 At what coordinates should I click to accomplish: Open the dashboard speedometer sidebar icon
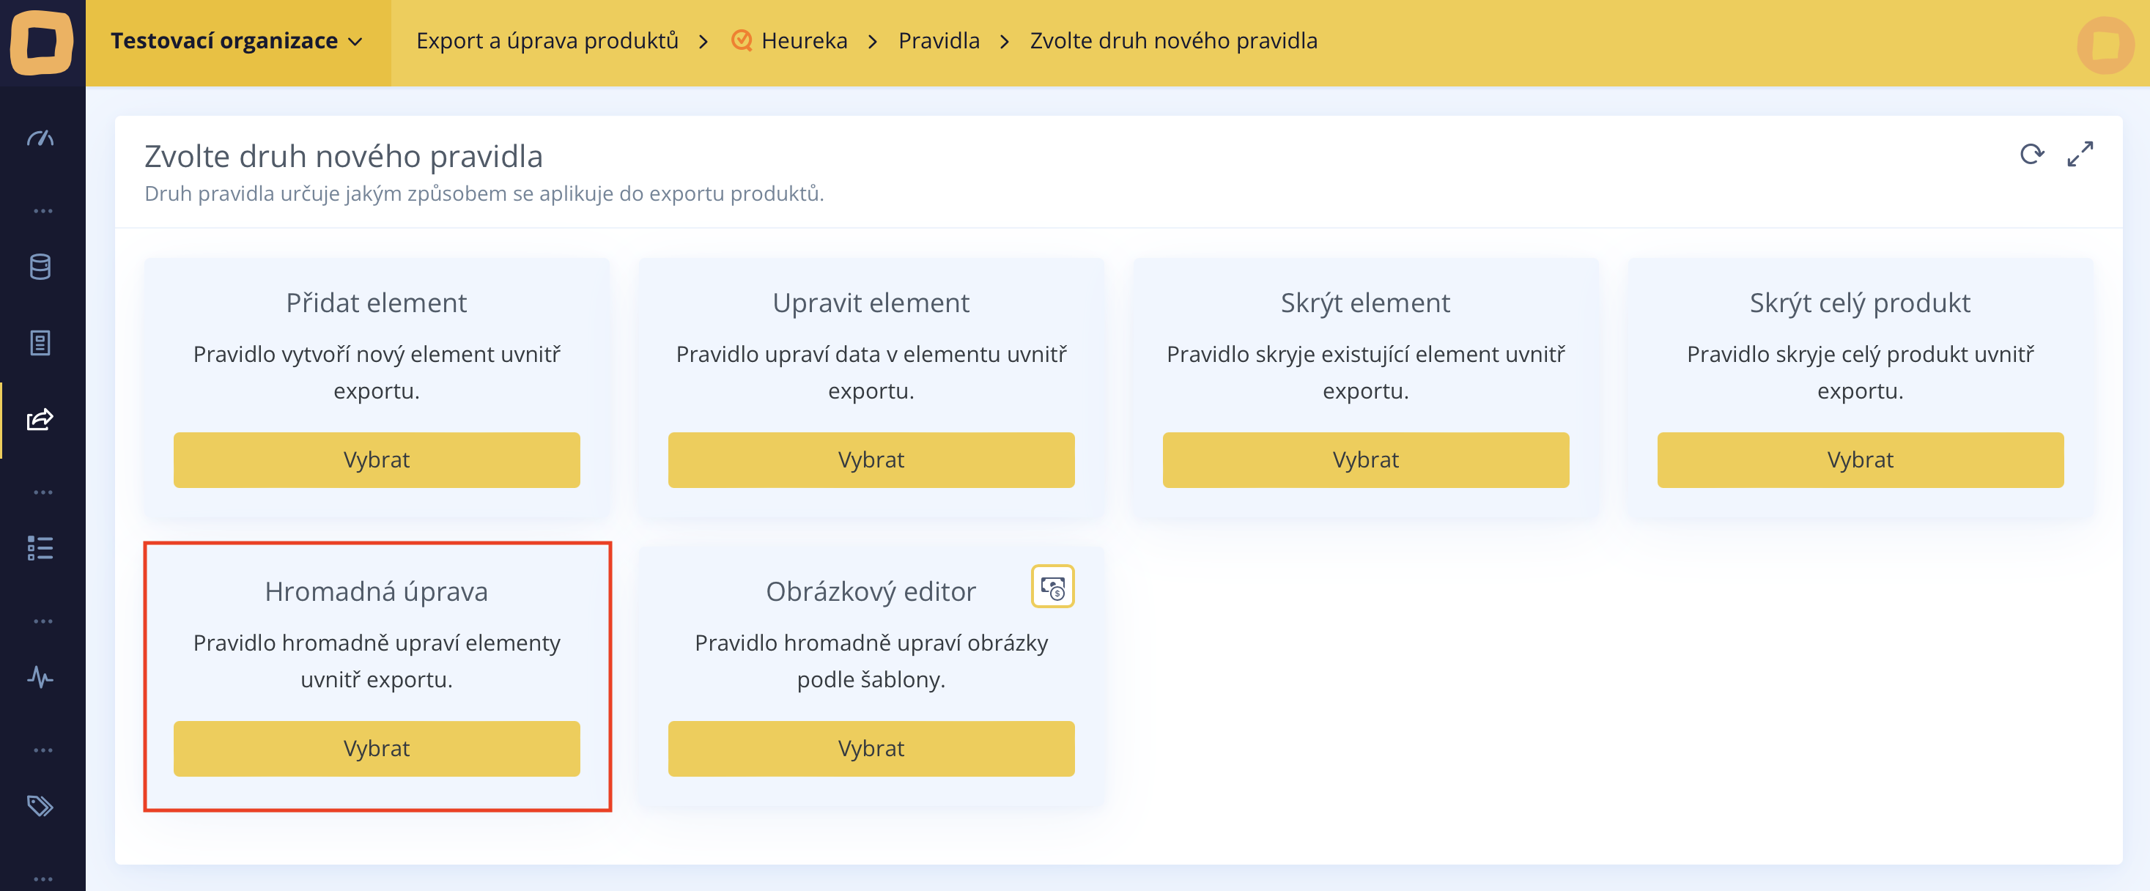point(40,138)
